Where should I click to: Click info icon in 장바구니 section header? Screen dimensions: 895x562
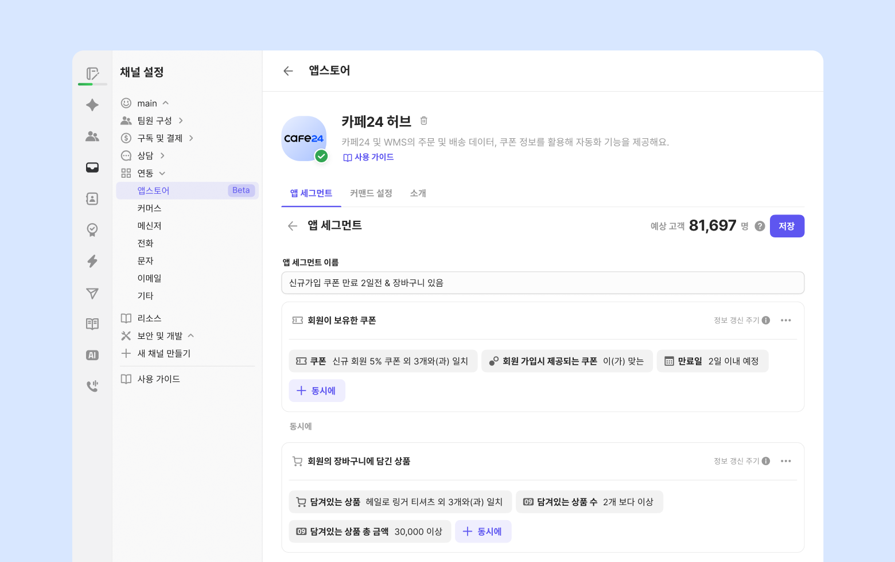pyautogui.click(x=766, y=461)
